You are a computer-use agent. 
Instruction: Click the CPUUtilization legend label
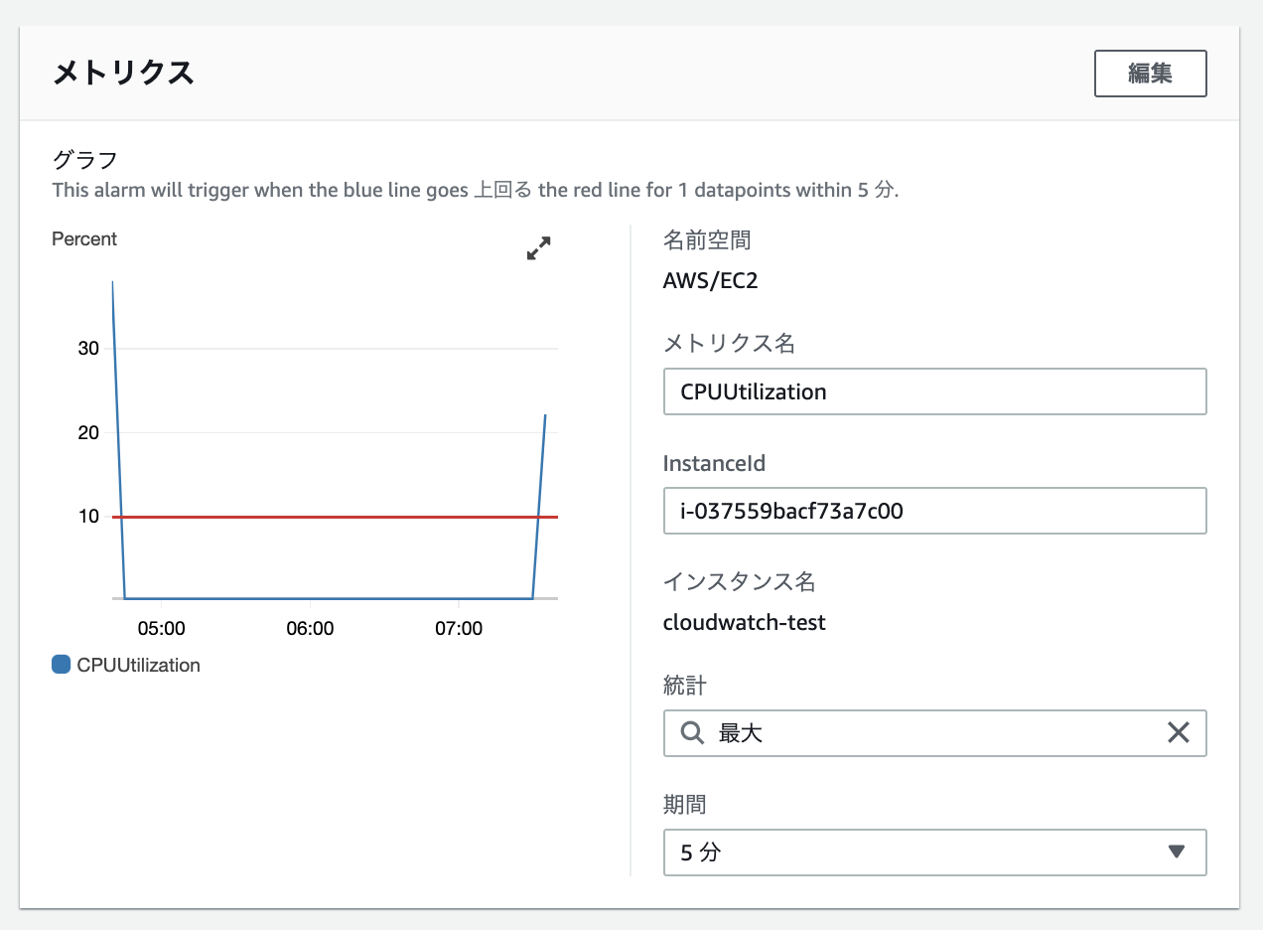138,666
